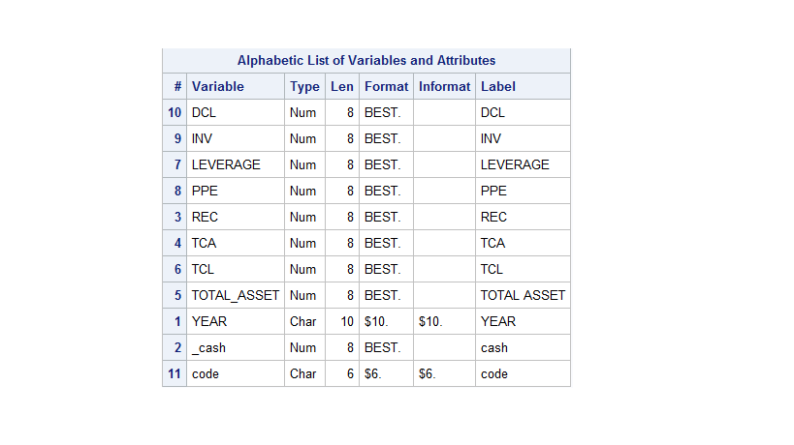Select the Type column header
This screenshot has height=445, width=794.
click(x=304, y=86)
